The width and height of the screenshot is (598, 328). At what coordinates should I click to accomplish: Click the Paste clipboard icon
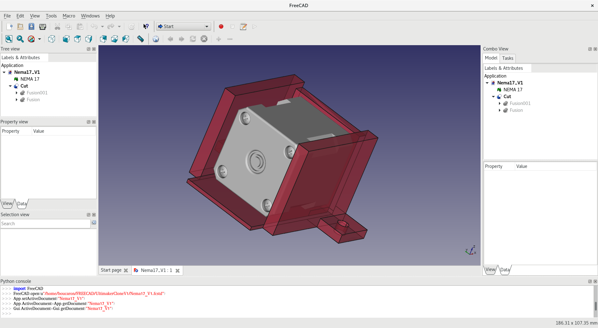click(x=80, y=27)
